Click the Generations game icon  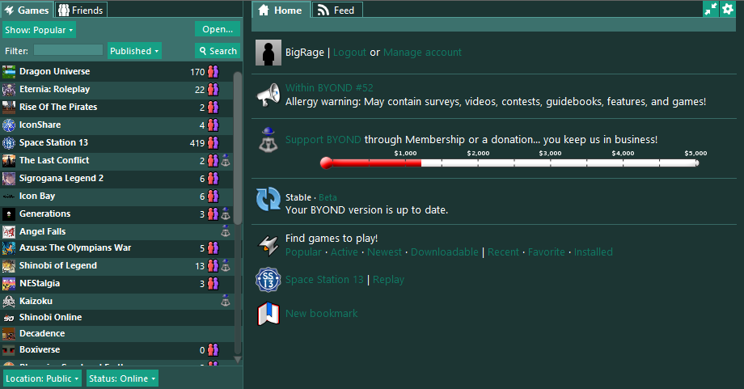tap(9, 214)
